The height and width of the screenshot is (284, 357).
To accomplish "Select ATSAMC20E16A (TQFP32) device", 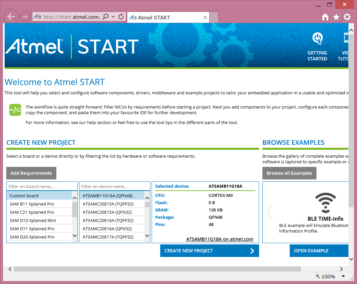I will point(112,220).
